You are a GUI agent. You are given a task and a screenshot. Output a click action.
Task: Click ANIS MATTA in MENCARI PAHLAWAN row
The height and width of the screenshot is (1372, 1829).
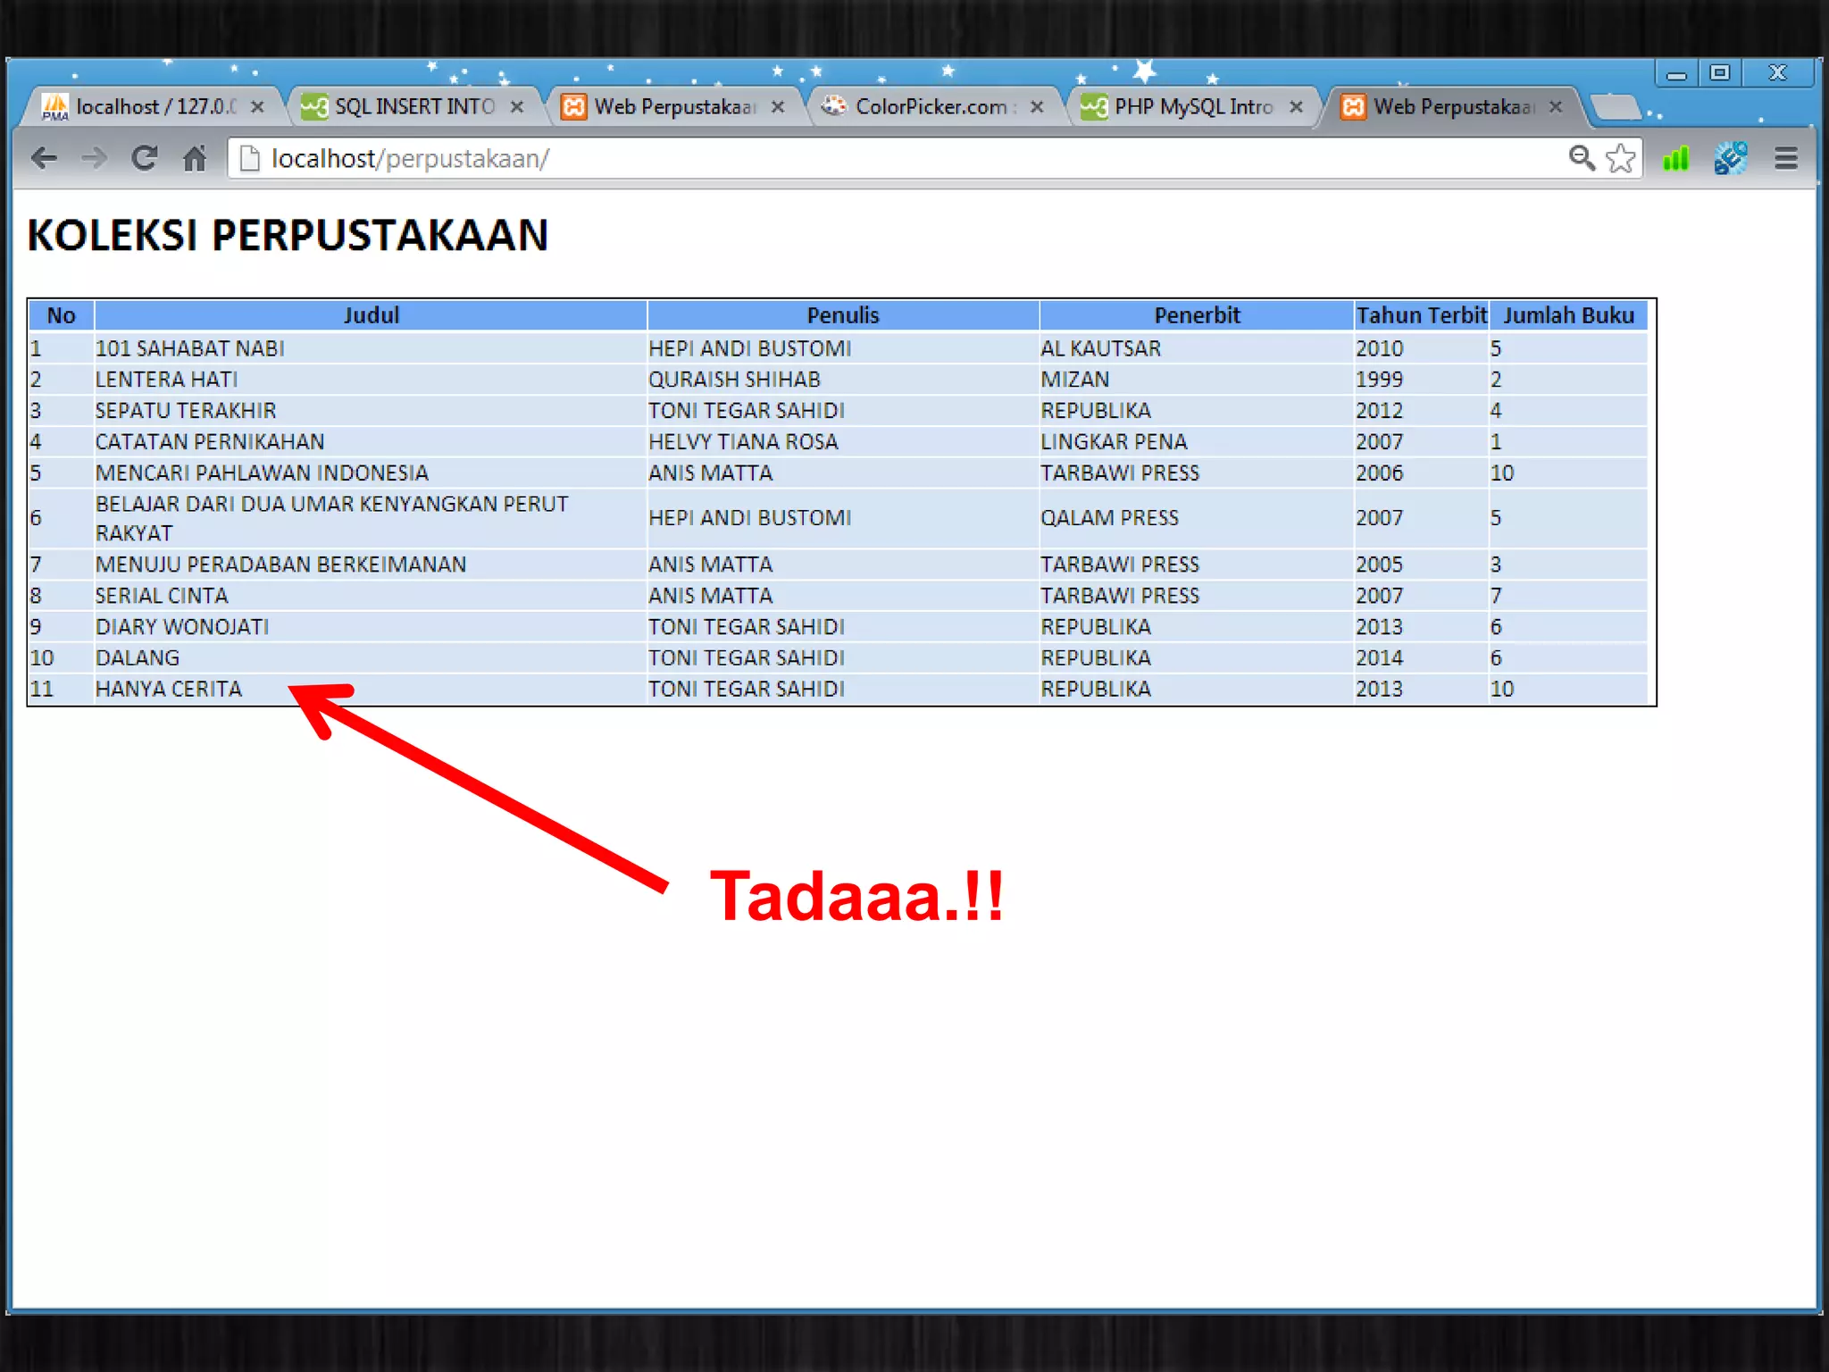pos(843,473)
